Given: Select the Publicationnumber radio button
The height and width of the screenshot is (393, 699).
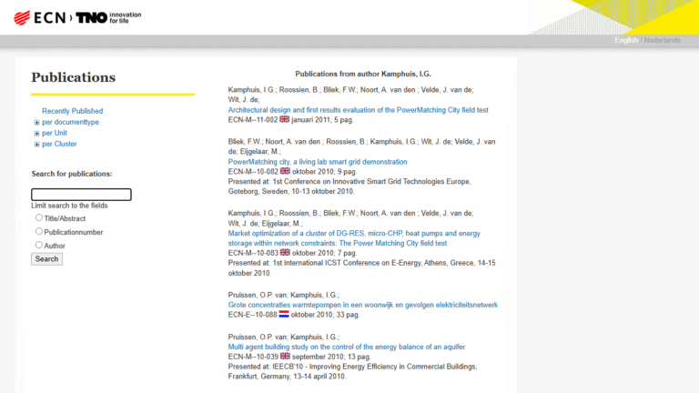Looking at the screenshot, I should point(39,231).
